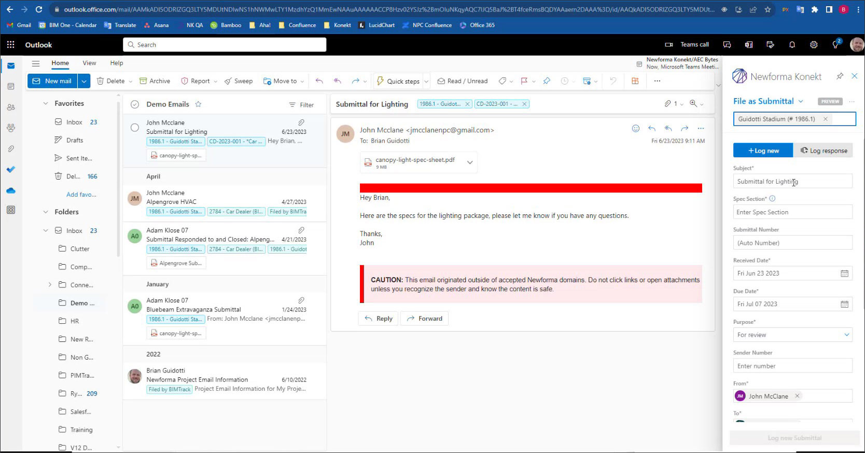Open Received Date calendar picker
Image resolution: width=865 pixels, height=453 pixels.
844,273
